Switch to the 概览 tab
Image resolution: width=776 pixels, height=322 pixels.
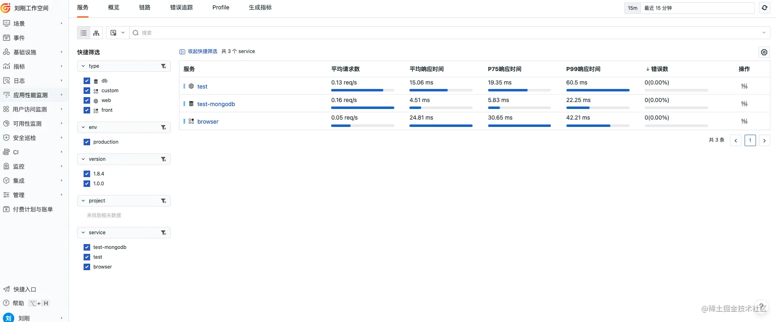[114, 7]
